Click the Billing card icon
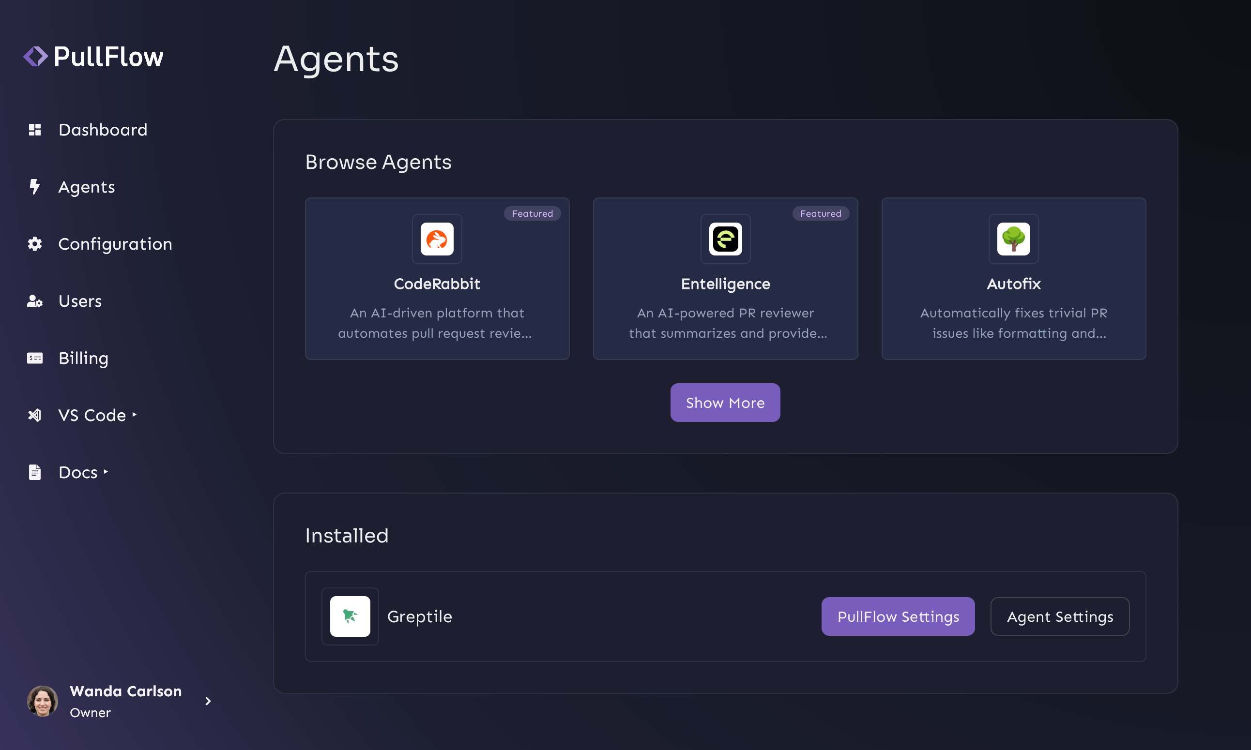This screenshot has height=750, width=1251. point(35,359)
